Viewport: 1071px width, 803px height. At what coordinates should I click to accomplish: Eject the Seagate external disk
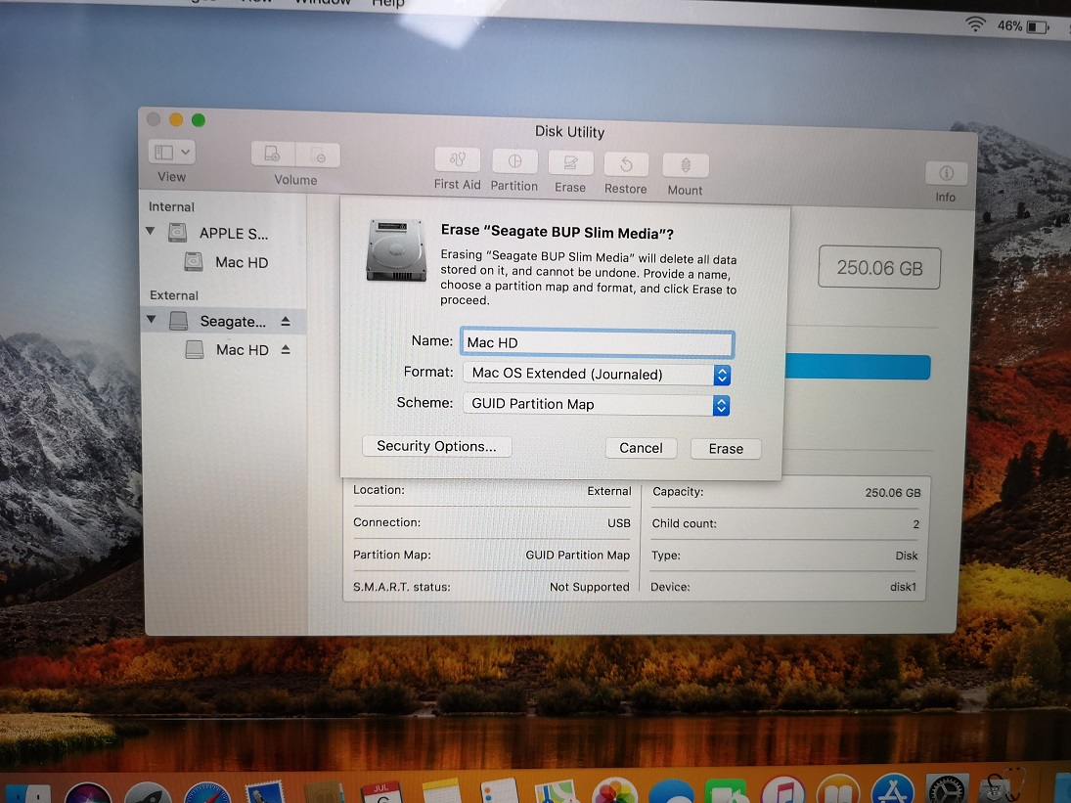coord(286,321)
